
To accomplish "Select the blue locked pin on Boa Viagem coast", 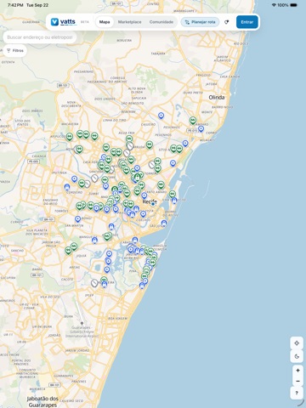I will (142, 286).
